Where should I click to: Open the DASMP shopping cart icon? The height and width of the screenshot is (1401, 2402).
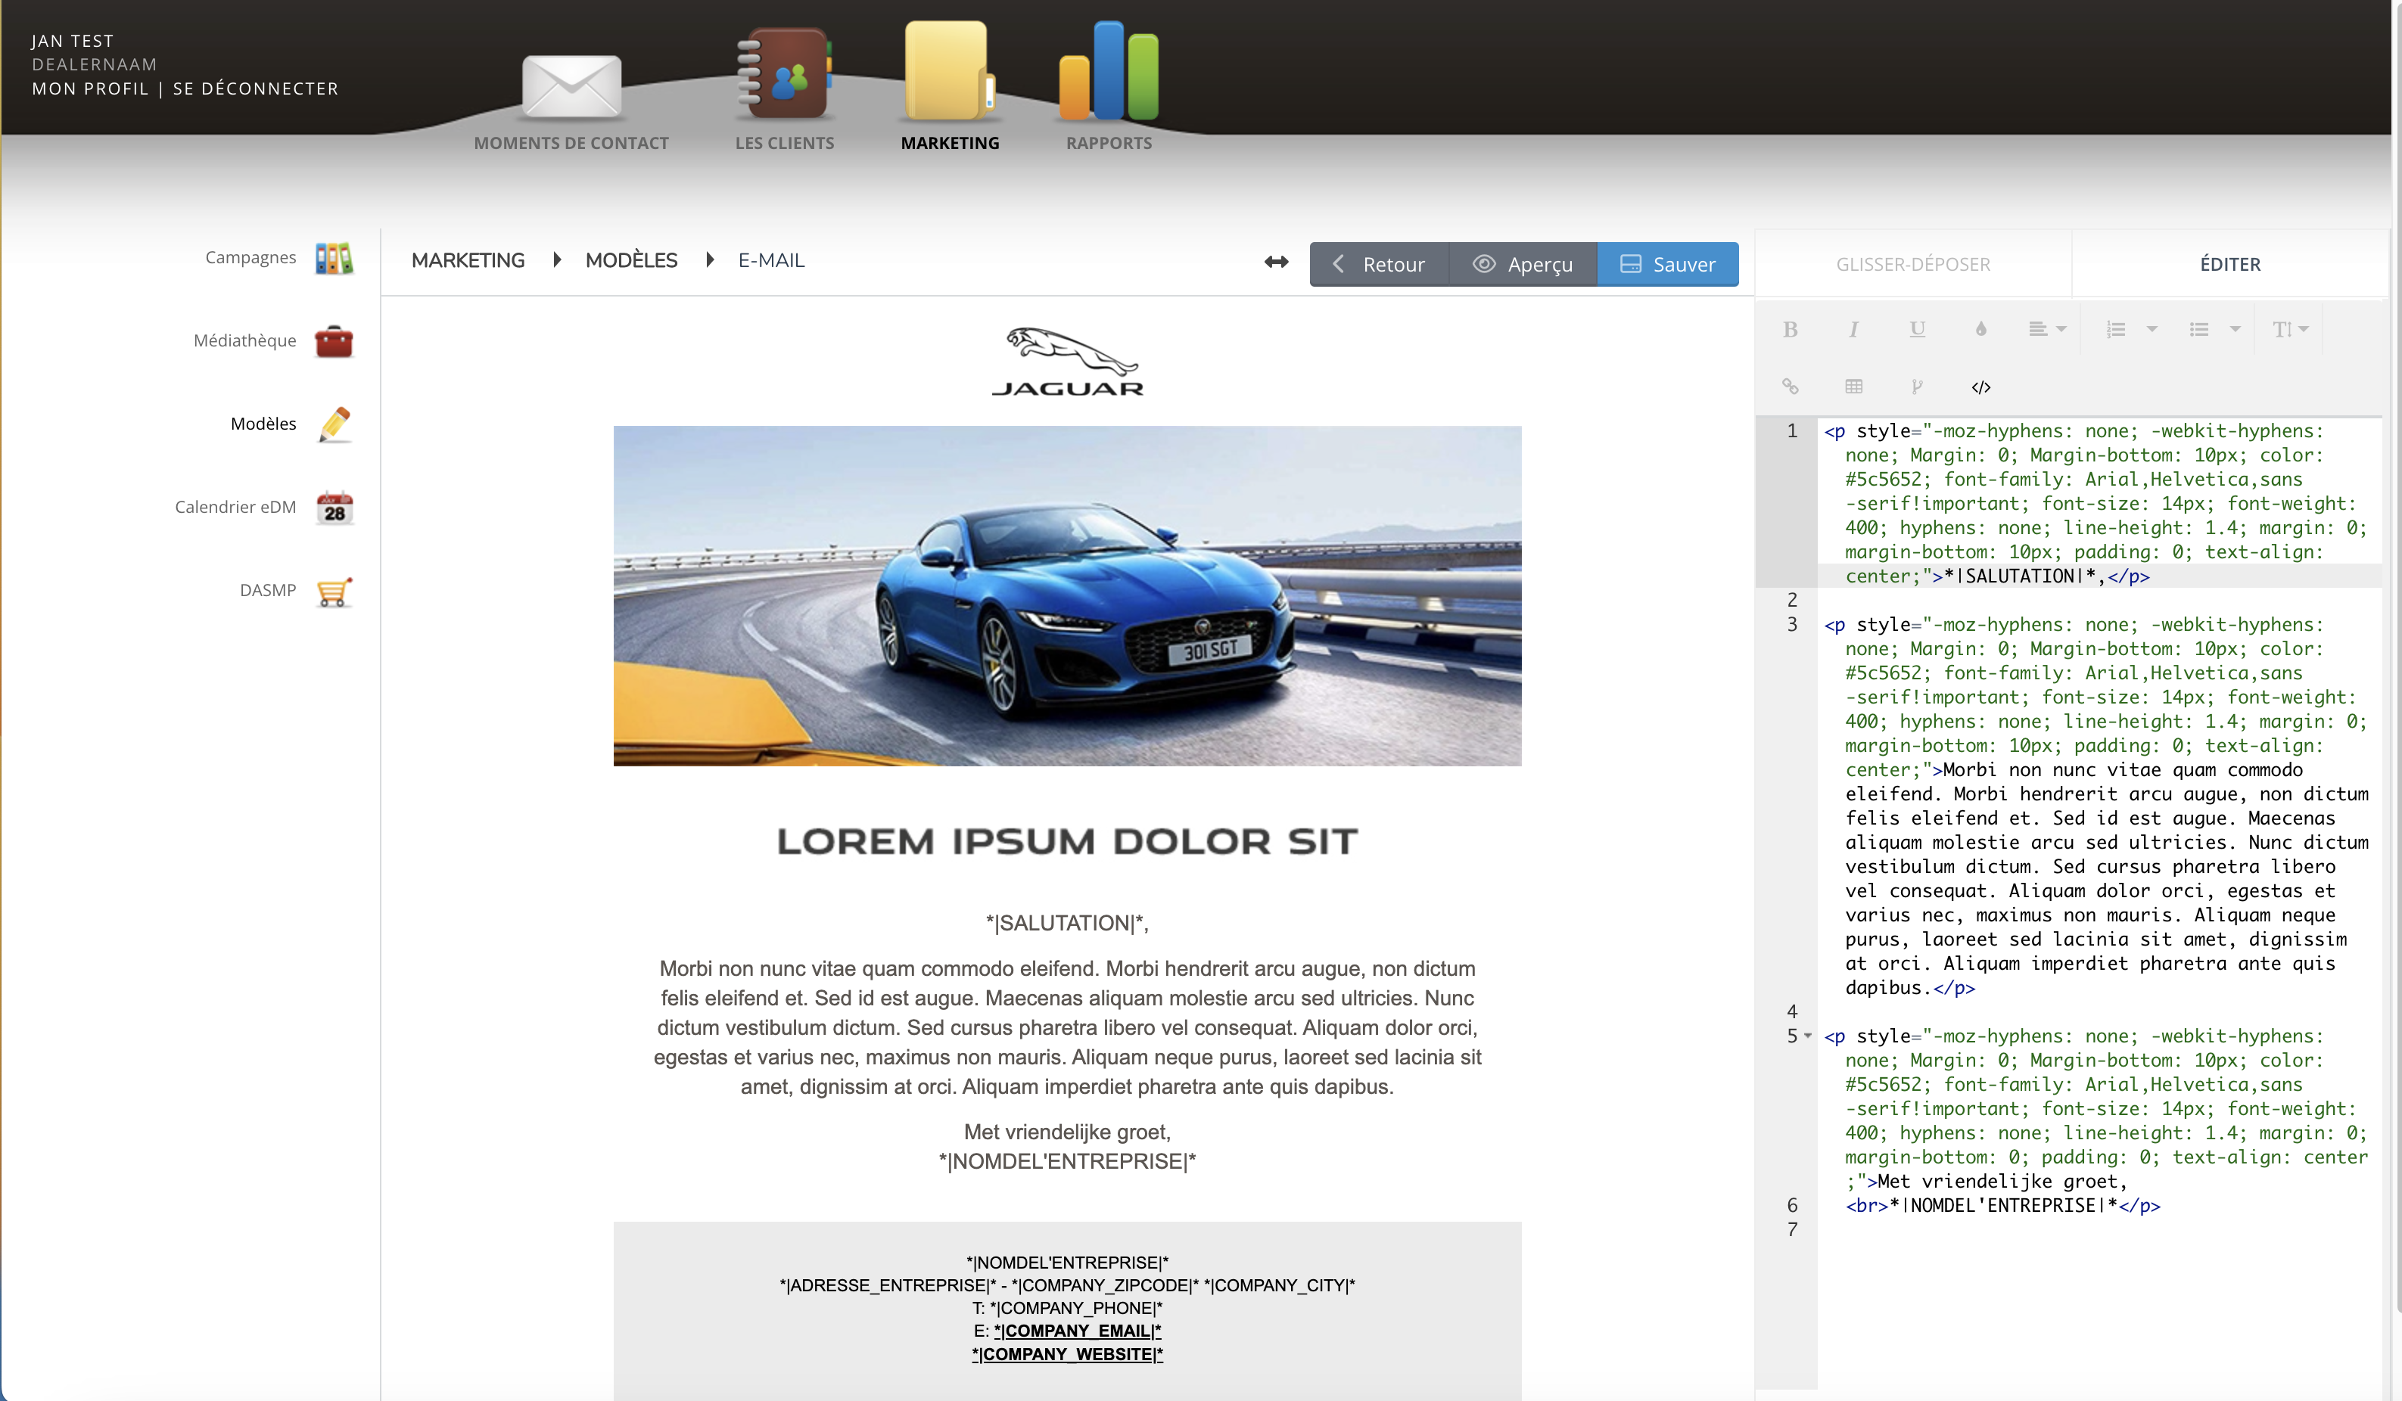point(334,591)
